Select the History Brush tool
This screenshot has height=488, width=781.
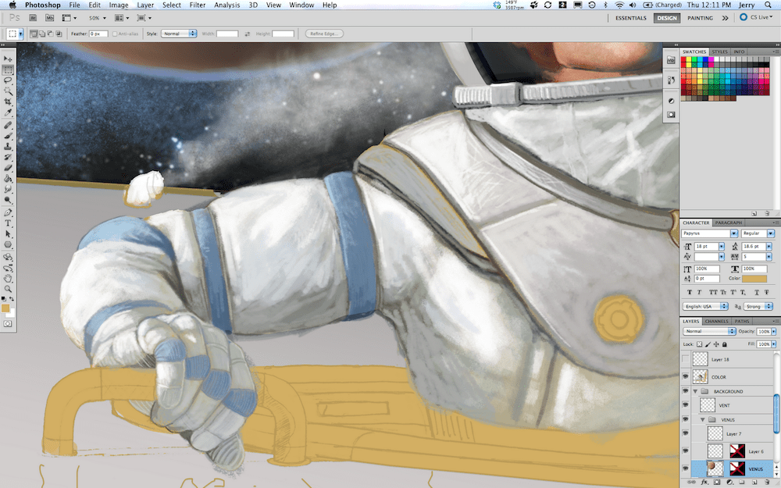coord(8,157)
